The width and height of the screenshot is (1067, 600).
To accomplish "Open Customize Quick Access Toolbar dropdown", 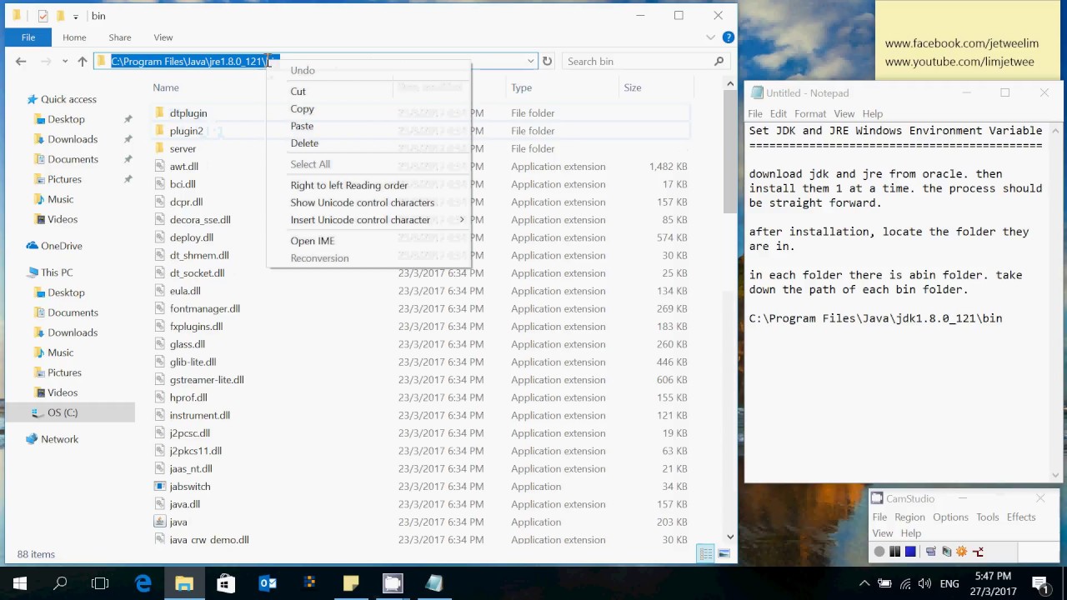I will [x=76, y=16].
